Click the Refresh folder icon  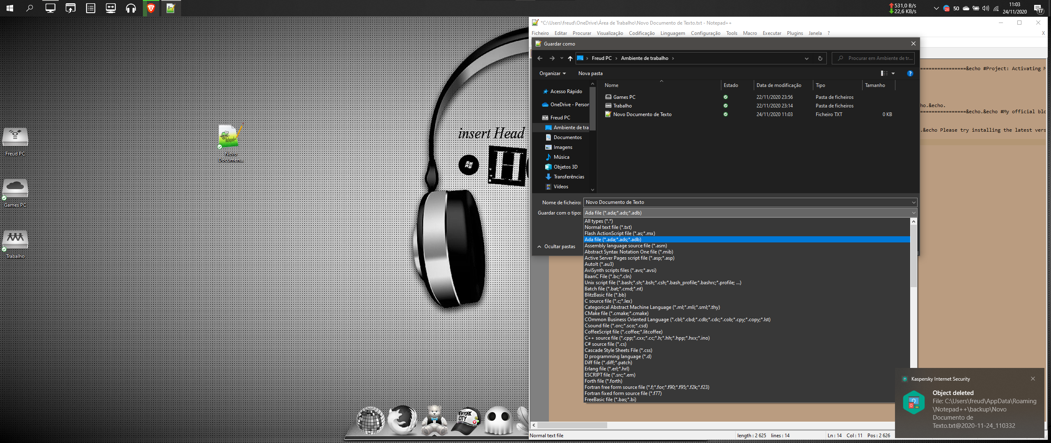coord(820,58)
